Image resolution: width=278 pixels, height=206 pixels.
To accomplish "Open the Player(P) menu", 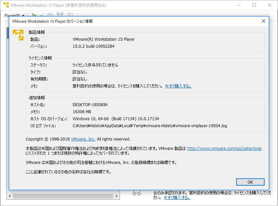I will (12, 15).
